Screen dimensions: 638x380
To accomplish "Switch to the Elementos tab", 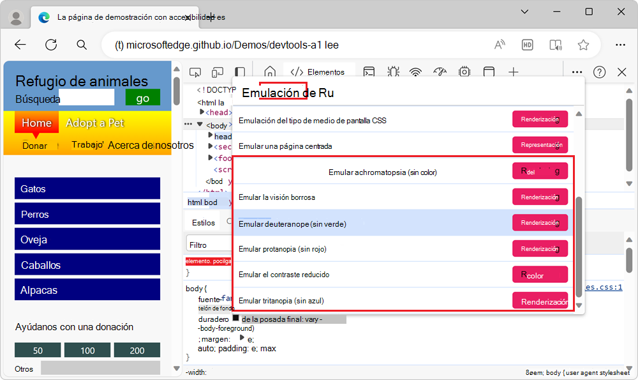I will click(320, 72).
